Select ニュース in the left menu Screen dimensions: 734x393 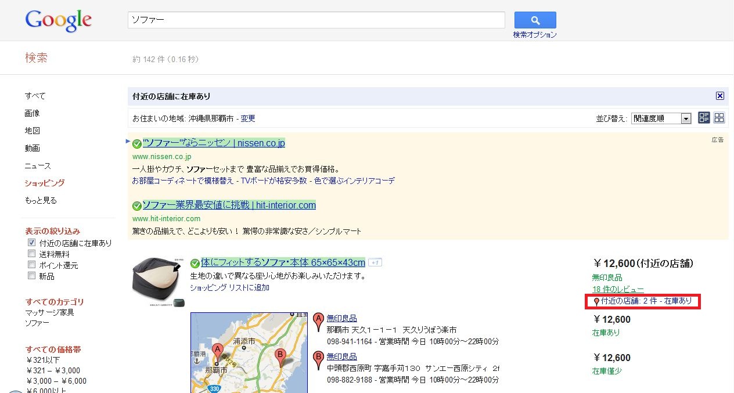pos(38,165)
